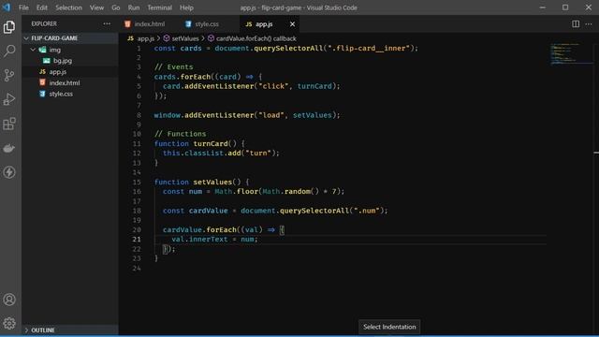The image size is (599, 337).
Task: Click setValues in the breadcrumb
Action: (185, 38)
